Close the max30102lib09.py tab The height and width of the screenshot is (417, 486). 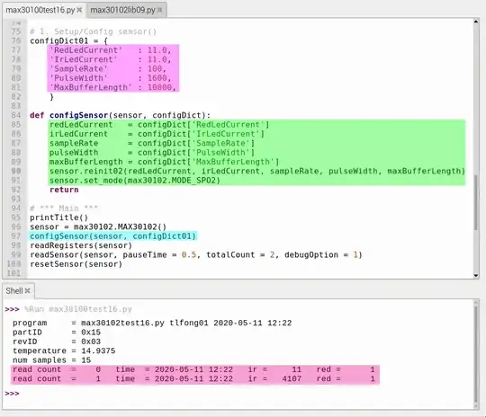159,10
